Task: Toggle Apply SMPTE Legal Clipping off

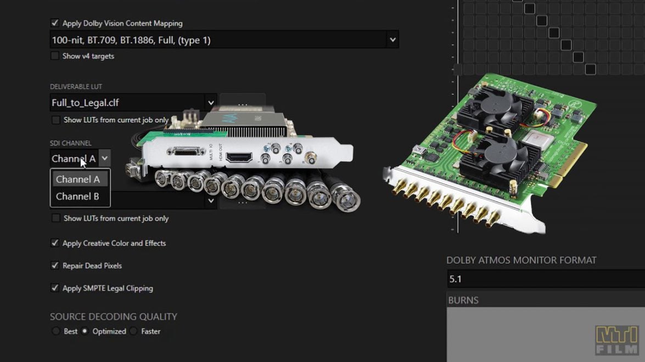Action: click(x=55, y=288)
